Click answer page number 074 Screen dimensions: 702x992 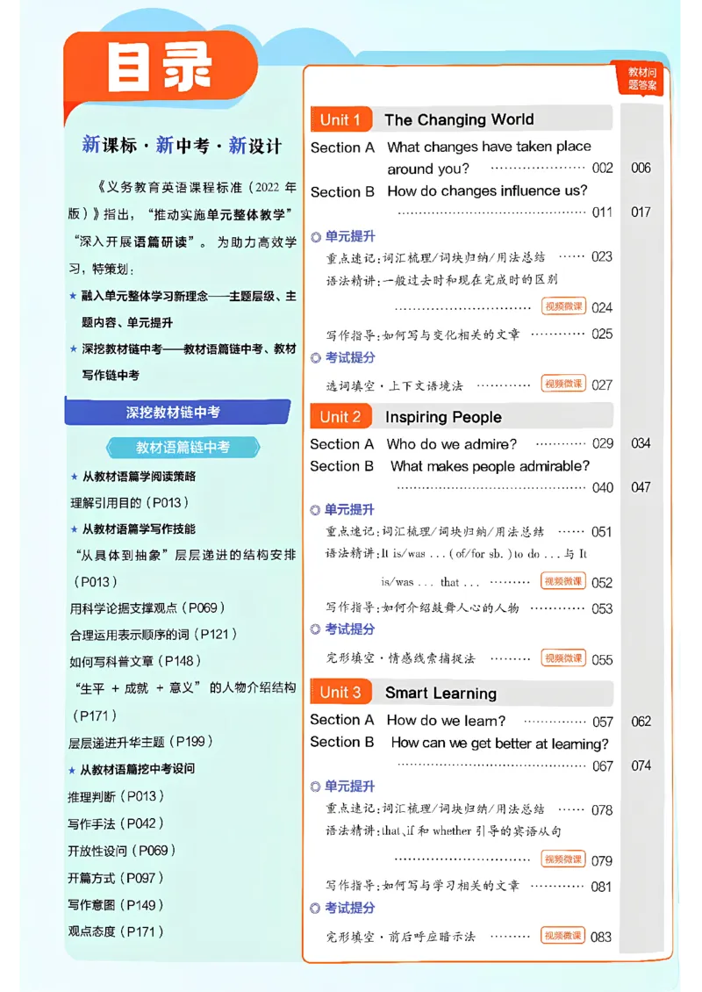641,766
